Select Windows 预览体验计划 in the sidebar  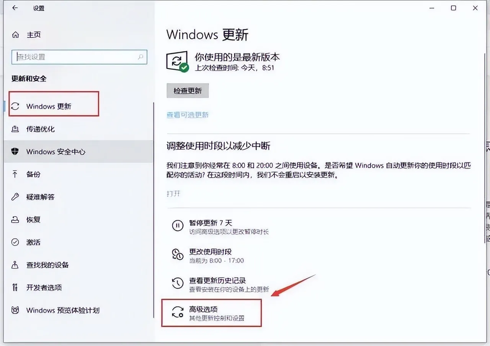pyautogui.click(x=56, y=310)
